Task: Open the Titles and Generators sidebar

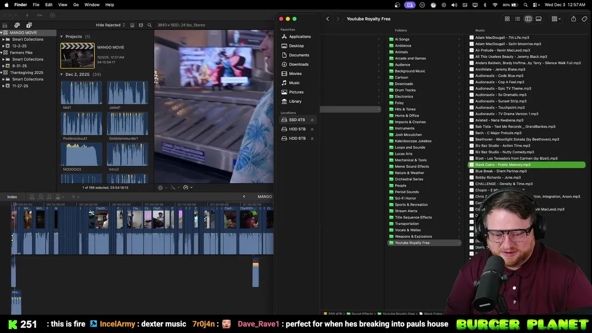Action: click(29, 25)
